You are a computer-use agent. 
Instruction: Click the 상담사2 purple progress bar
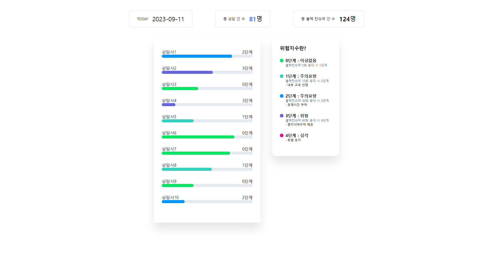coord(187,72)
